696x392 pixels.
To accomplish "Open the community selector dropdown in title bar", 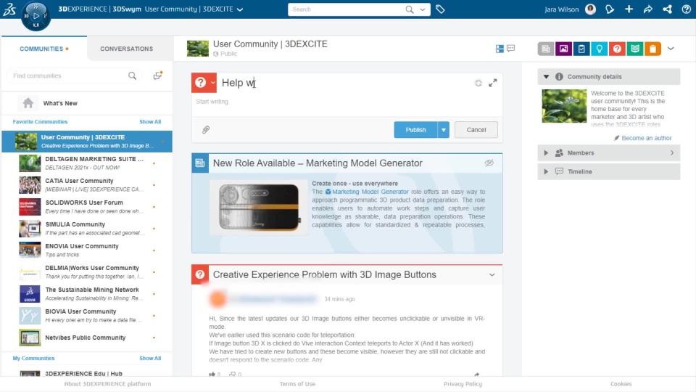I will coord(240,9).
